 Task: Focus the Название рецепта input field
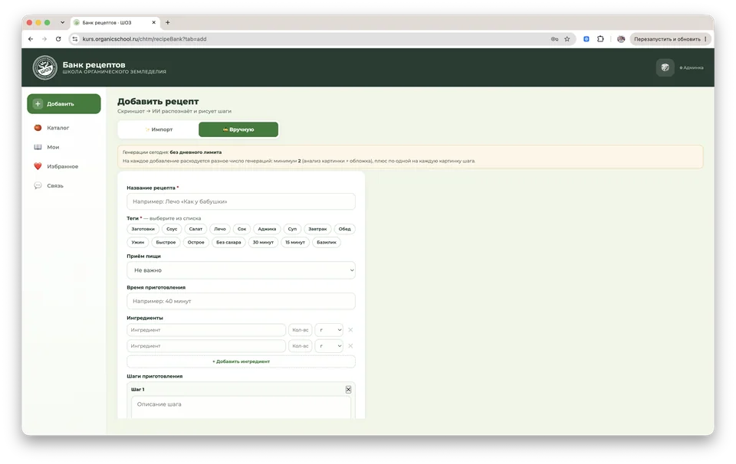click(x=241, y=201)
